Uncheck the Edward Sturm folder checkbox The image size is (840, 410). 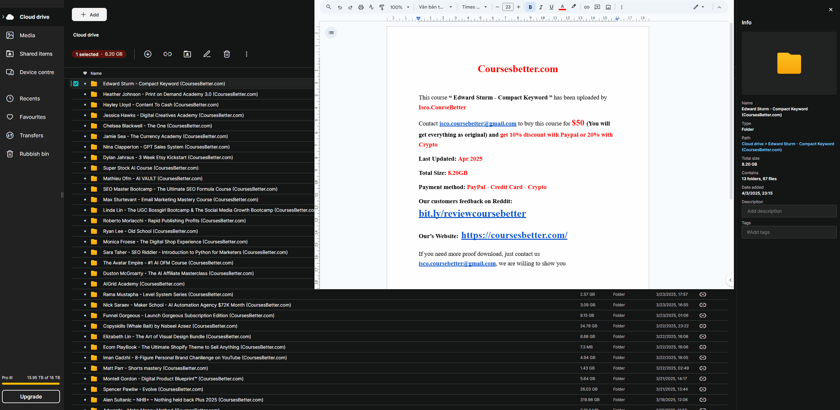tap(76, 84)
